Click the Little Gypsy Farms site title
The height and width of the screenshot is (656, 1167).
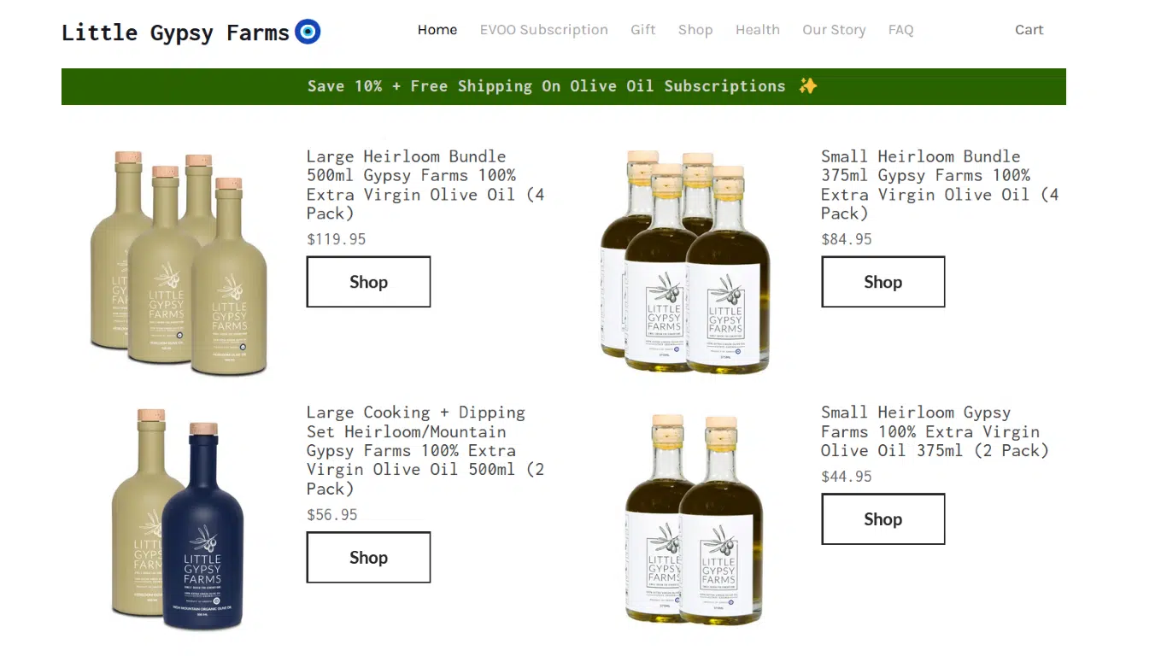point(175,33)
